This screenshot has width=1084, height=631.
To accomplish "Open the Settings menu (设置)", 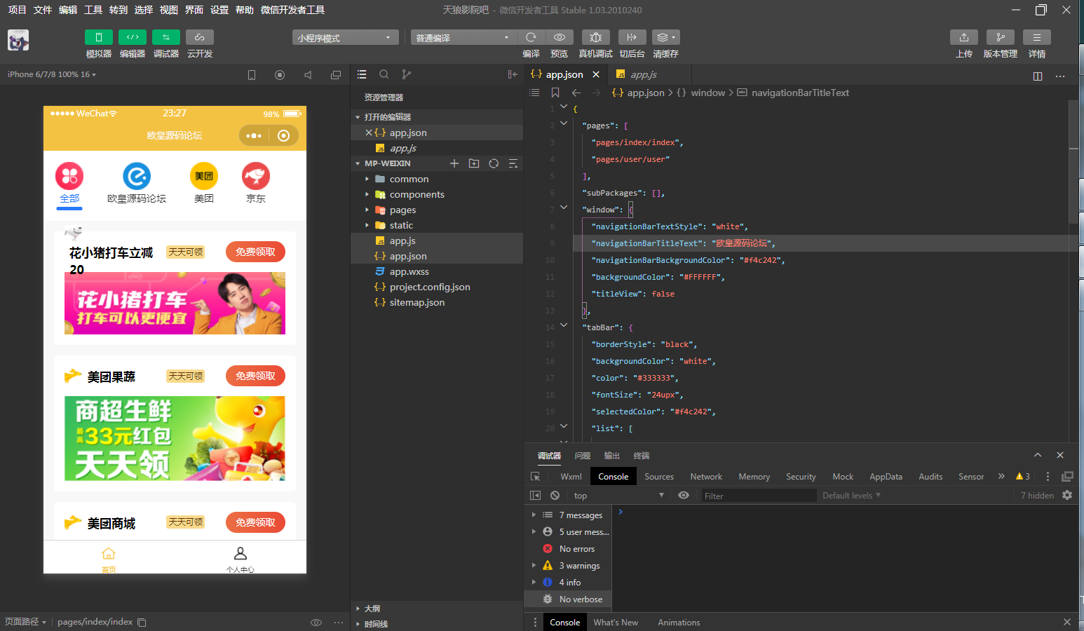I will pos(219,10).
